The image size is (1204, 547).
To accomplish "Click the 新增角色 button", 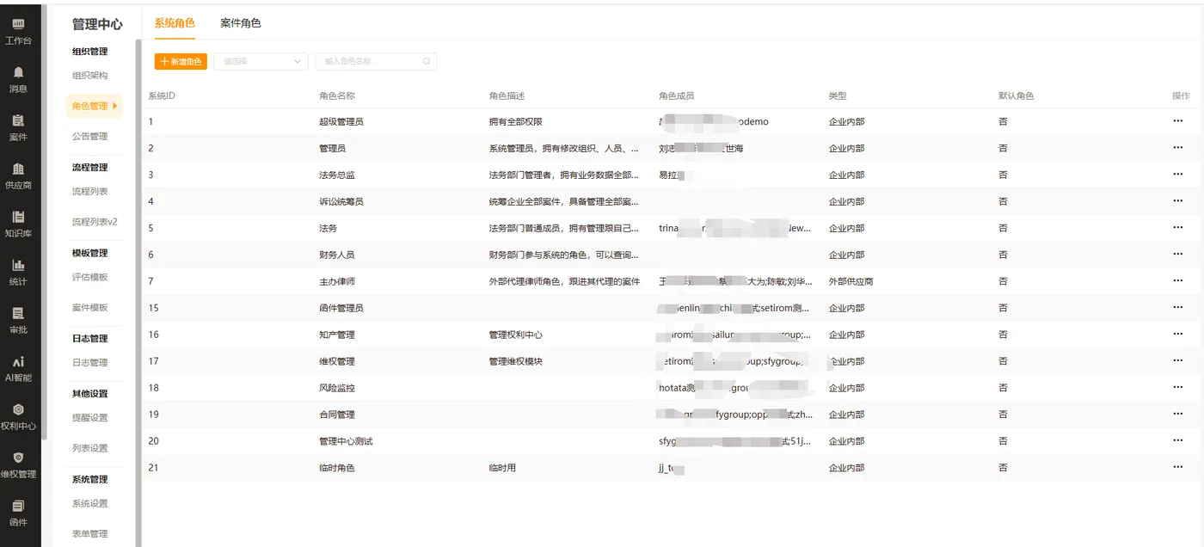I will (181, 61).
